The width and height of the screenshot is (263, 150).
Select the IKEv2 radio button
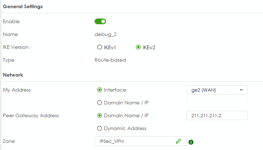(x=138, y=47)
